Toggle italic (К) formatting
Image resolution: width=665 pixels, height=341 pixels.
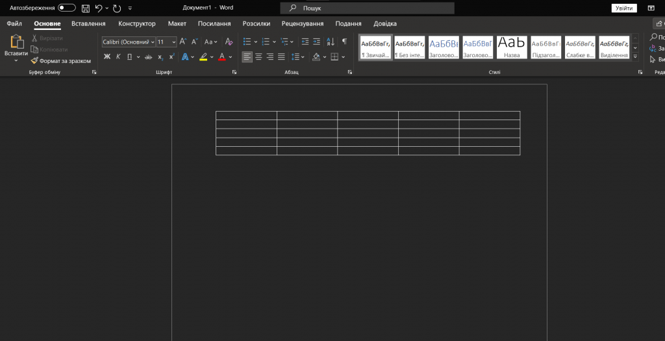(118, 57)
